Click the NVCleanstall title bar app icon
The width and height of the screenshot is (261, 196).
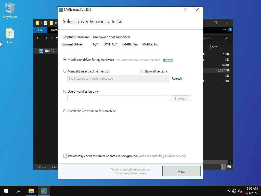tap(61, 10)
